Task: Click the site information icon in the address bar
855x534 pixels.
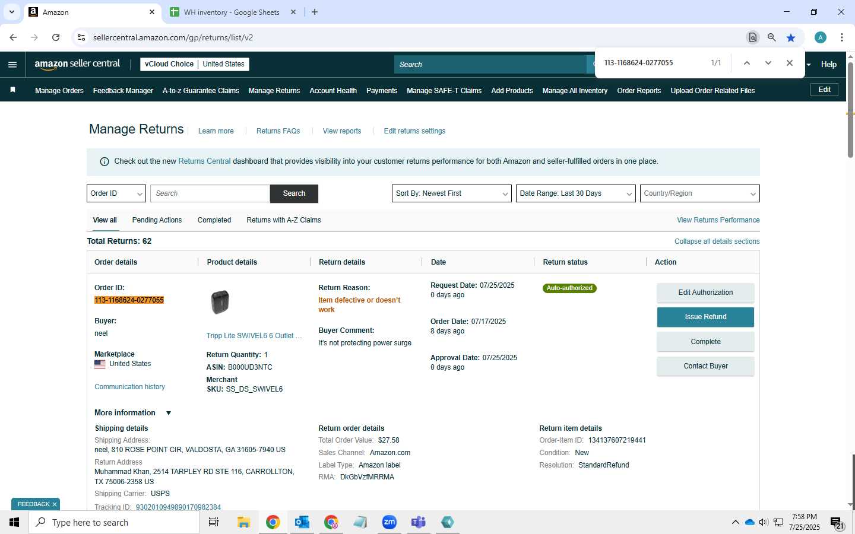Action: pyautogui.click(x=81, y=37)
